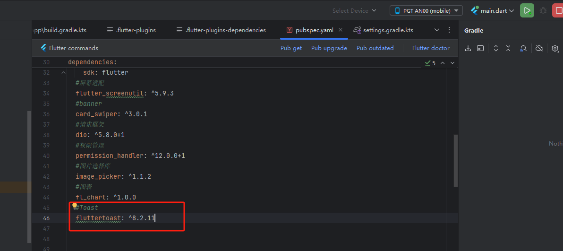The height and width of the screenshot is (251, 563).
Task: Go to previous highlighted problem arrow
Action: tap(443, 63)
